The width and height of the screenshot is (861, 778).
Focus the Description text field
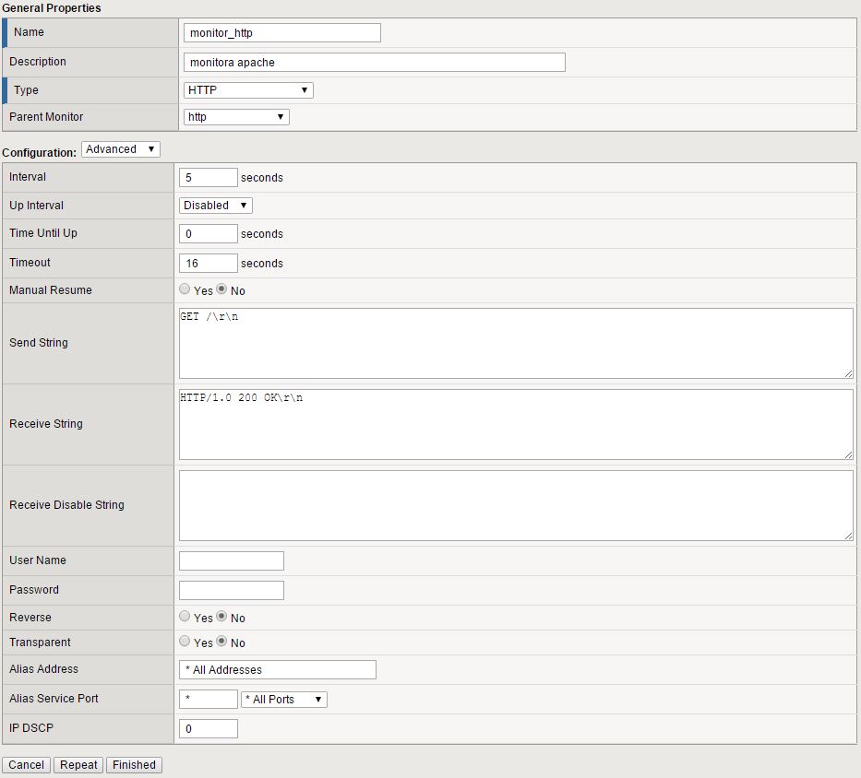tap(374, 63)
